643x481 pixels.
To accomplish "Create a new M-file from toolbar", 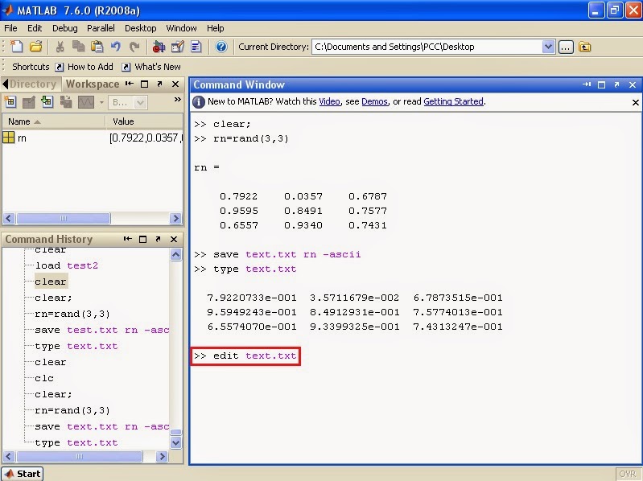I will [x=17, y=47].
